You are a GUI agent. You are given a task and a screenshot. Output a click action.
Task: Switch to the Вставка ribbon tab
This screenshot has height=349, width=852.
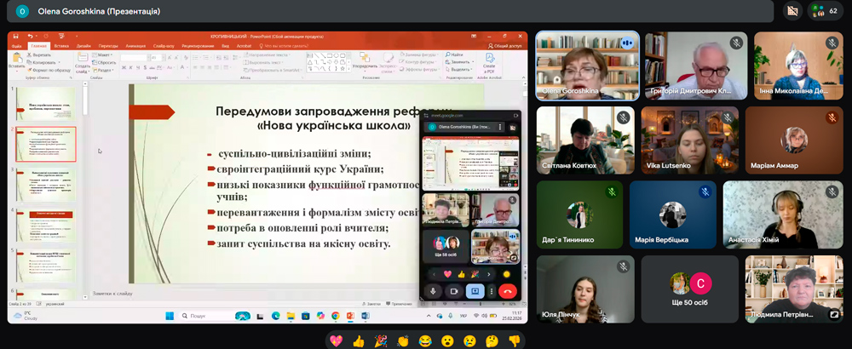click(x=61, y=46)
